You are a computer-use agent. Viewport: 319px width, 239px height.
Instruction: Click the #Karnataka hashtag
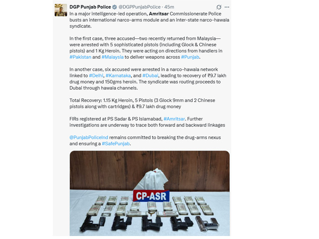(x=118, y=76)
